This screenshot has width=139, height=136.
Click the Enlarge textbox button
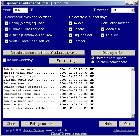coord(42,124)
